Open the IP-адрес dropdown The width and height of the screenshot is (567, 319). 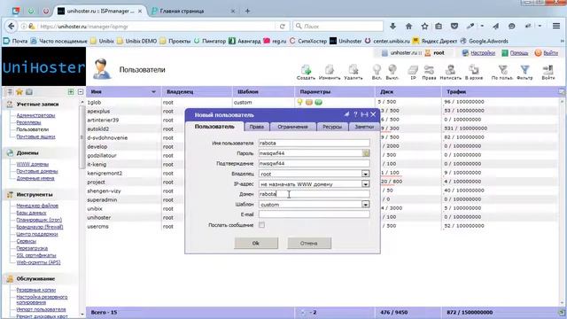coord(366,184)
